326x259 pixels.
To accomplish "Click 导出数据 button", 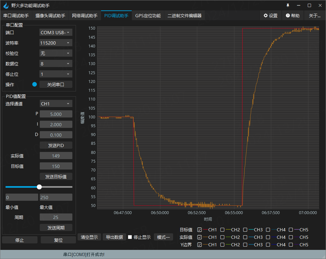I will [114, 237].
